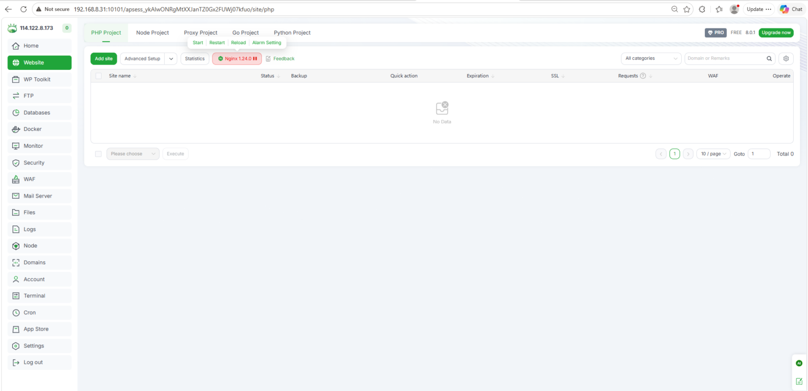Open the Please choose batch dropdown
This screenshot has width=808, height=391.
[133, 154]
